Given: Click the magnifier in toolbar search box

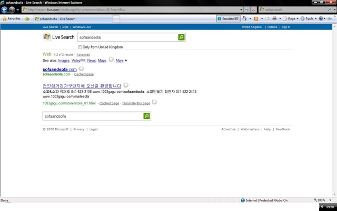Looking at the screenshot, I should (330, 9).
